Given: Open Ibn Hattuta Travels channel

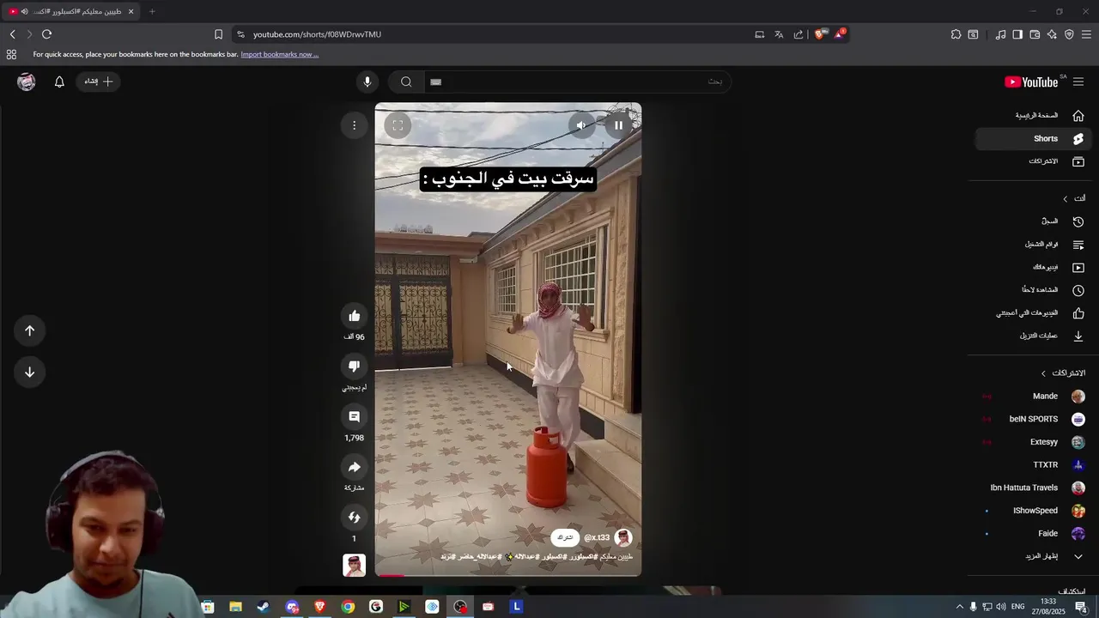Looking at the screenshot, I should (1034, 488).
